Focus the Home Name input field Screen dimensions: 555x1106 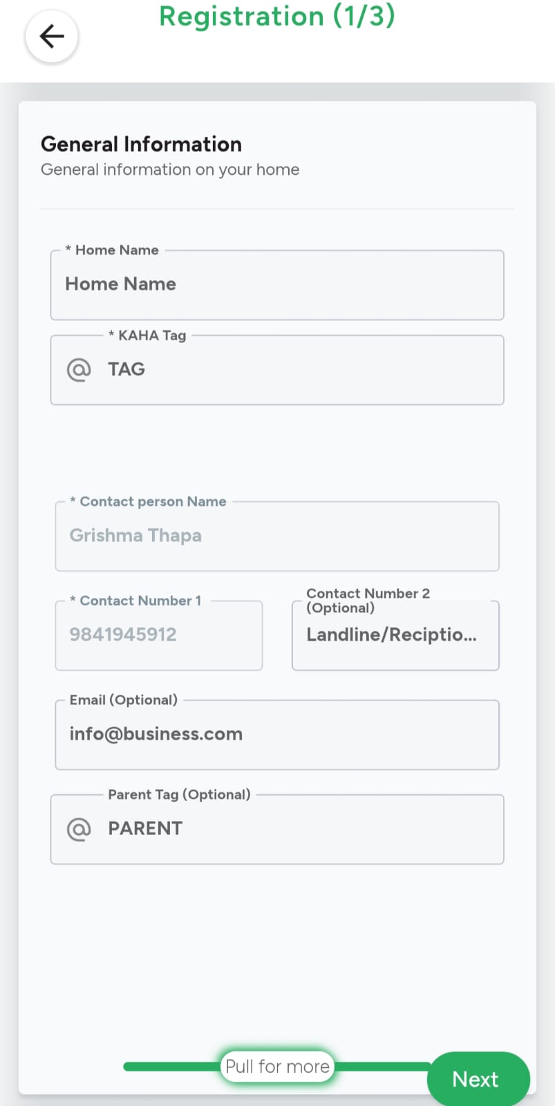276,285
